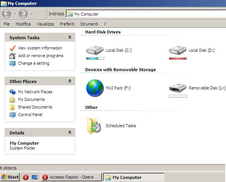Click the Show Desktop quick launch icon
This screenshot has height=182, width=226.
click(x=35, y=177)
